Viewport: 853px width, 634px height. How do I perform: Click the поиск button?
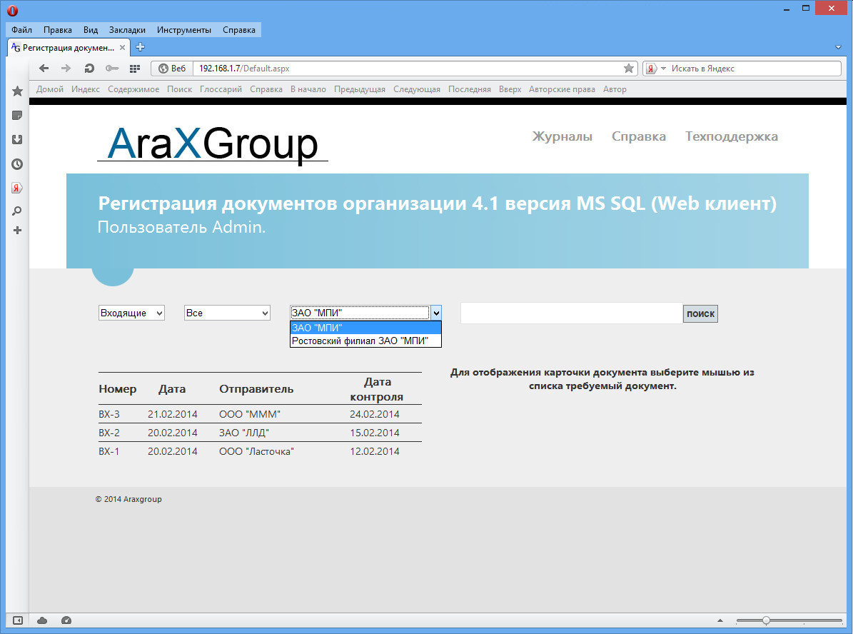[700, 313]
